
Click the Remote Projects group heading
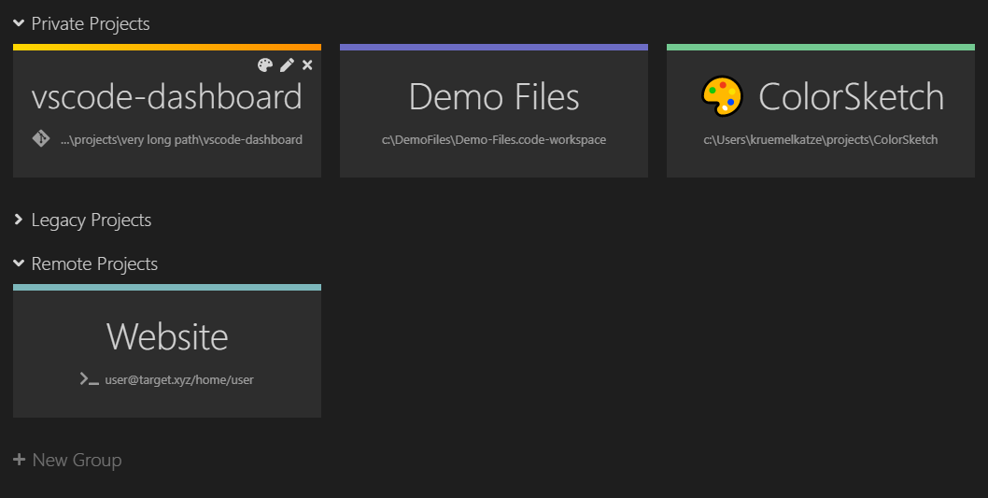coord(94,263)
